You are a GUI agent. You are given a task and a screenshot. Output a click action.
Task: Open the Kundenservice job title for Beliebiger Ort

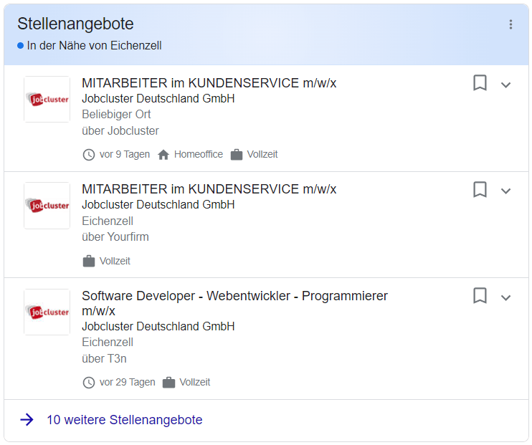click(x=209, y=83)
